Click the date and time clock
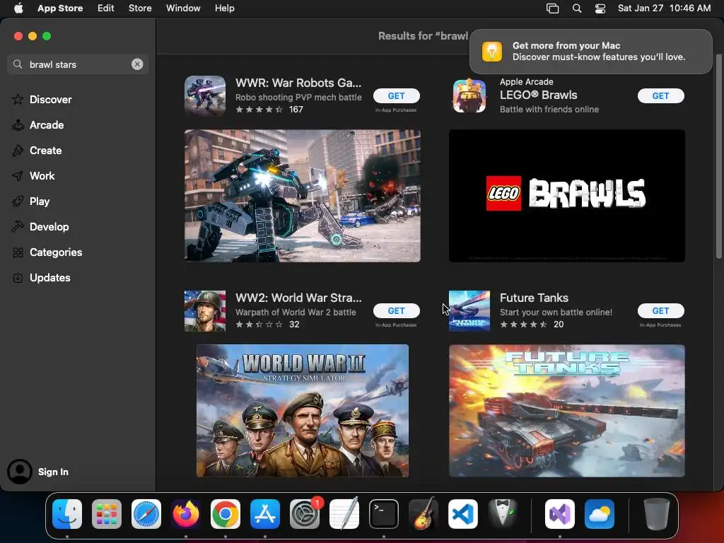Screen dimensions: 724x543 click(x=664, y=8)
